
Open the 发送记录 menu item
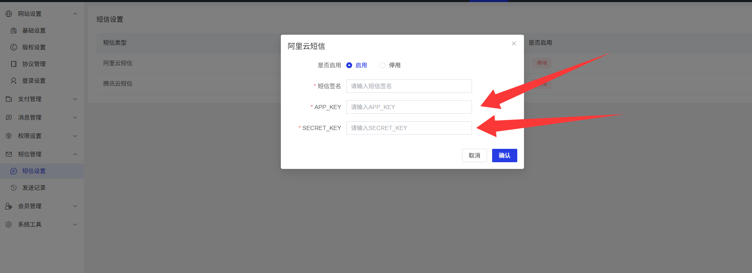pos(42,188)
